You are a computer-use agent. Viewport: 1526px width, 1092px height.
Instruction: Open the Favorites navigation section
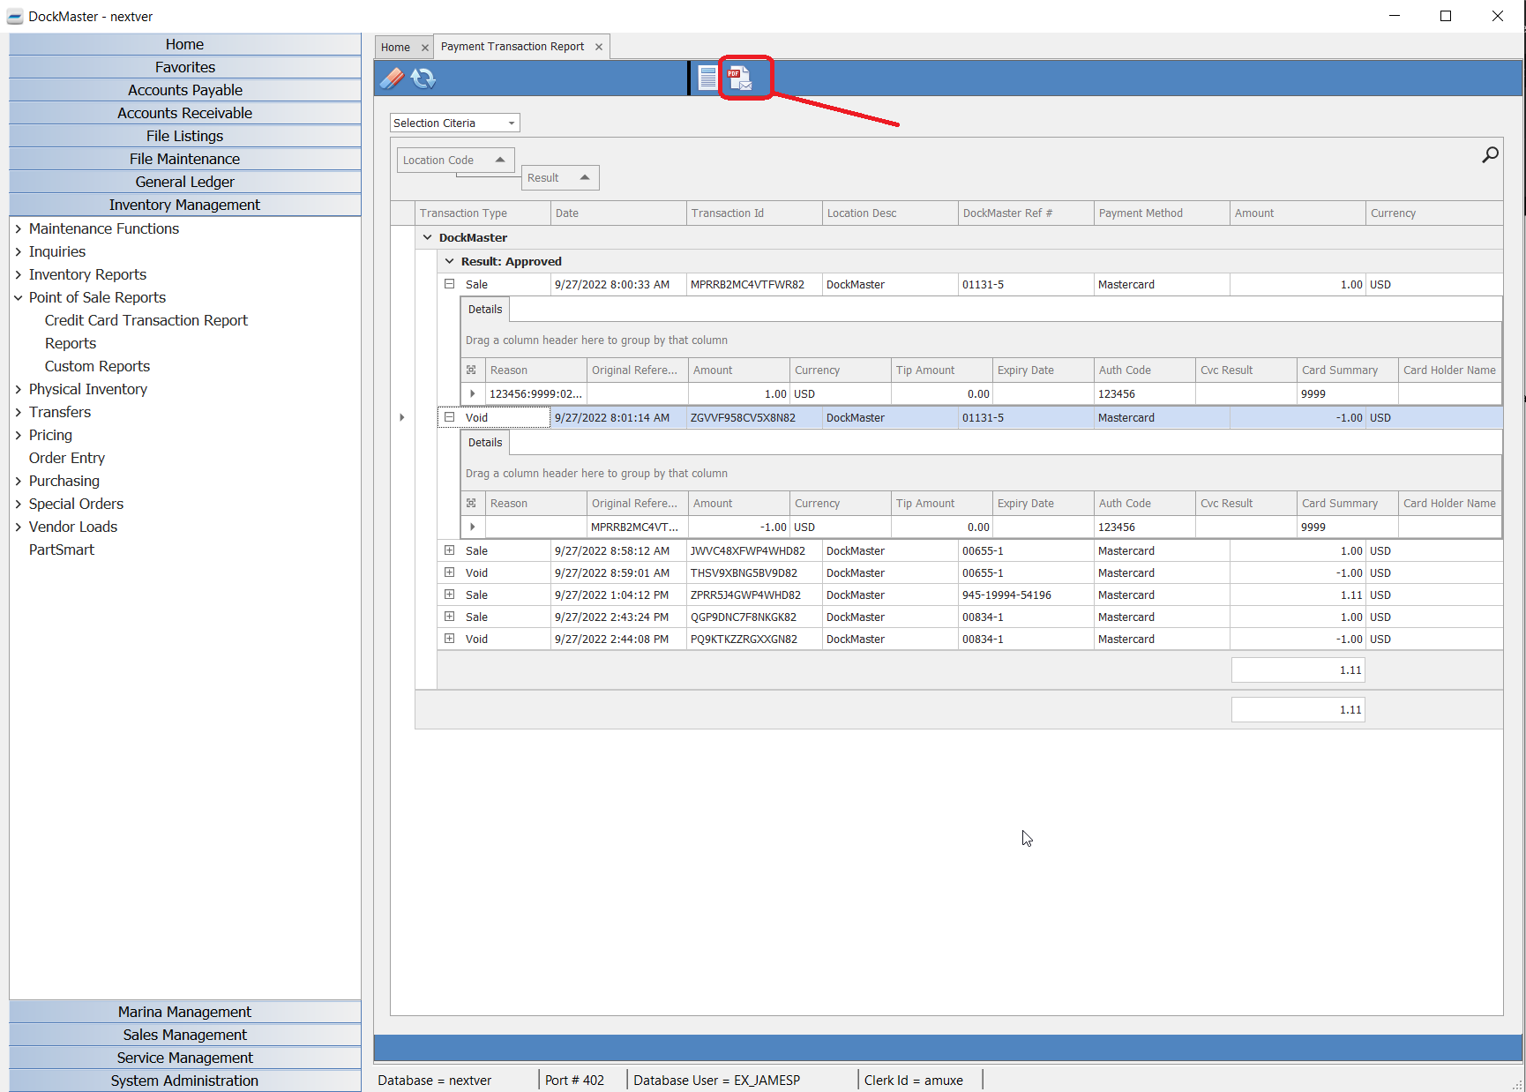[x=185, y=67]
